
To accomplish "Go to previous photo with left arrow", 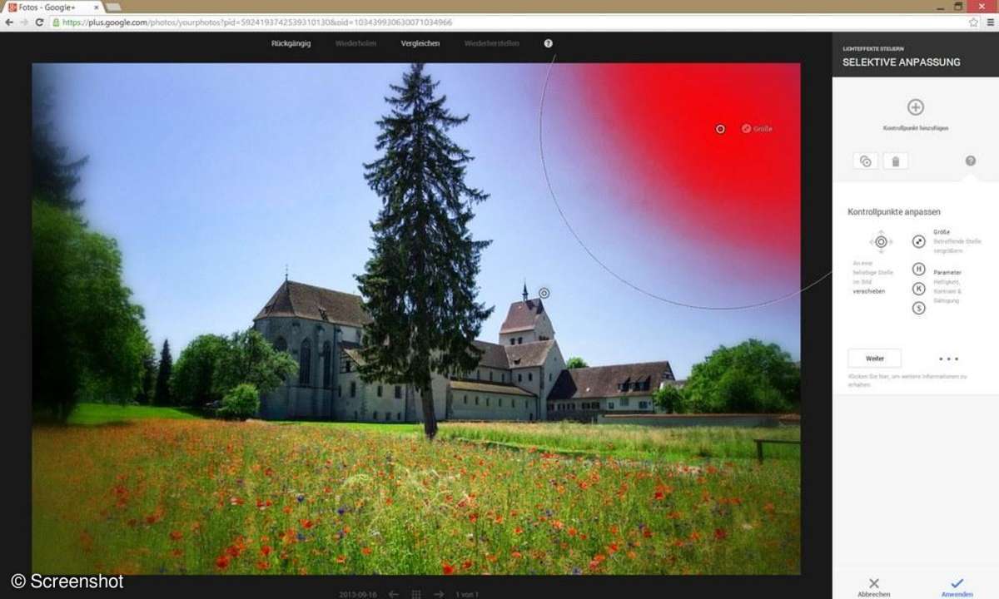I will click(394, 594).
